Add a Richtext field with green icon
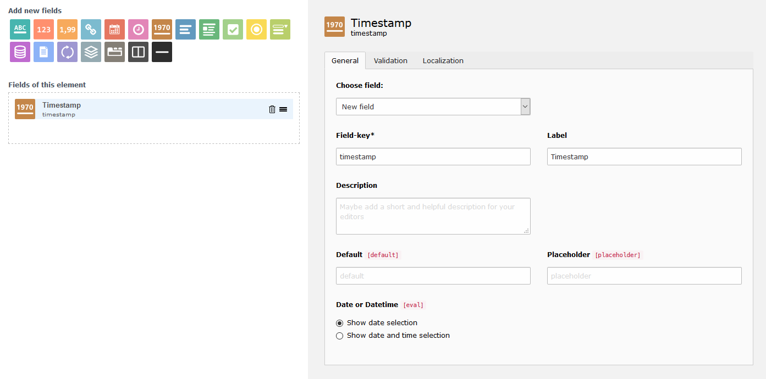This screenshot has width=766, height=379. click(209, 29)
